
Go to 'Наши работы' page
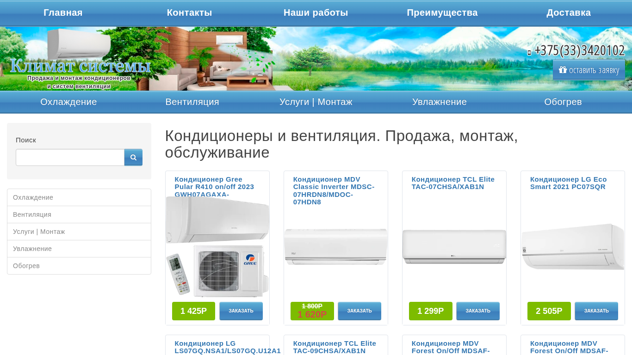pyautogui.click(x=316, y=13)
